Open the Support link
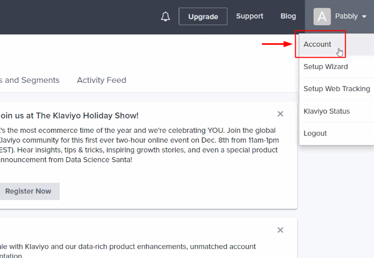Viewport: 374px width, 258px height. tap(249, 16)
